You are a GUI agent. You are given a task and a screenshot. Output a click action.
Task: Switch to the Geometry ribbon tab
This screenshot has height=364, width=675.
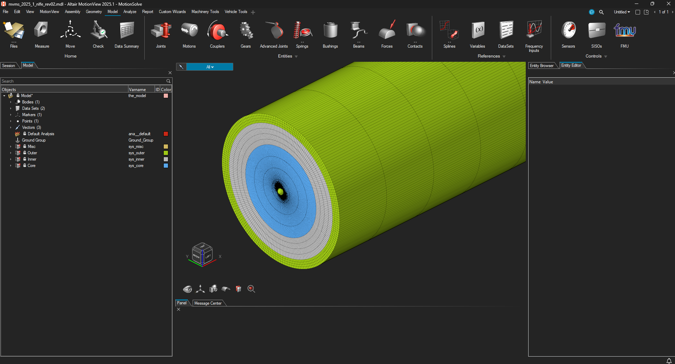[94, 12]
